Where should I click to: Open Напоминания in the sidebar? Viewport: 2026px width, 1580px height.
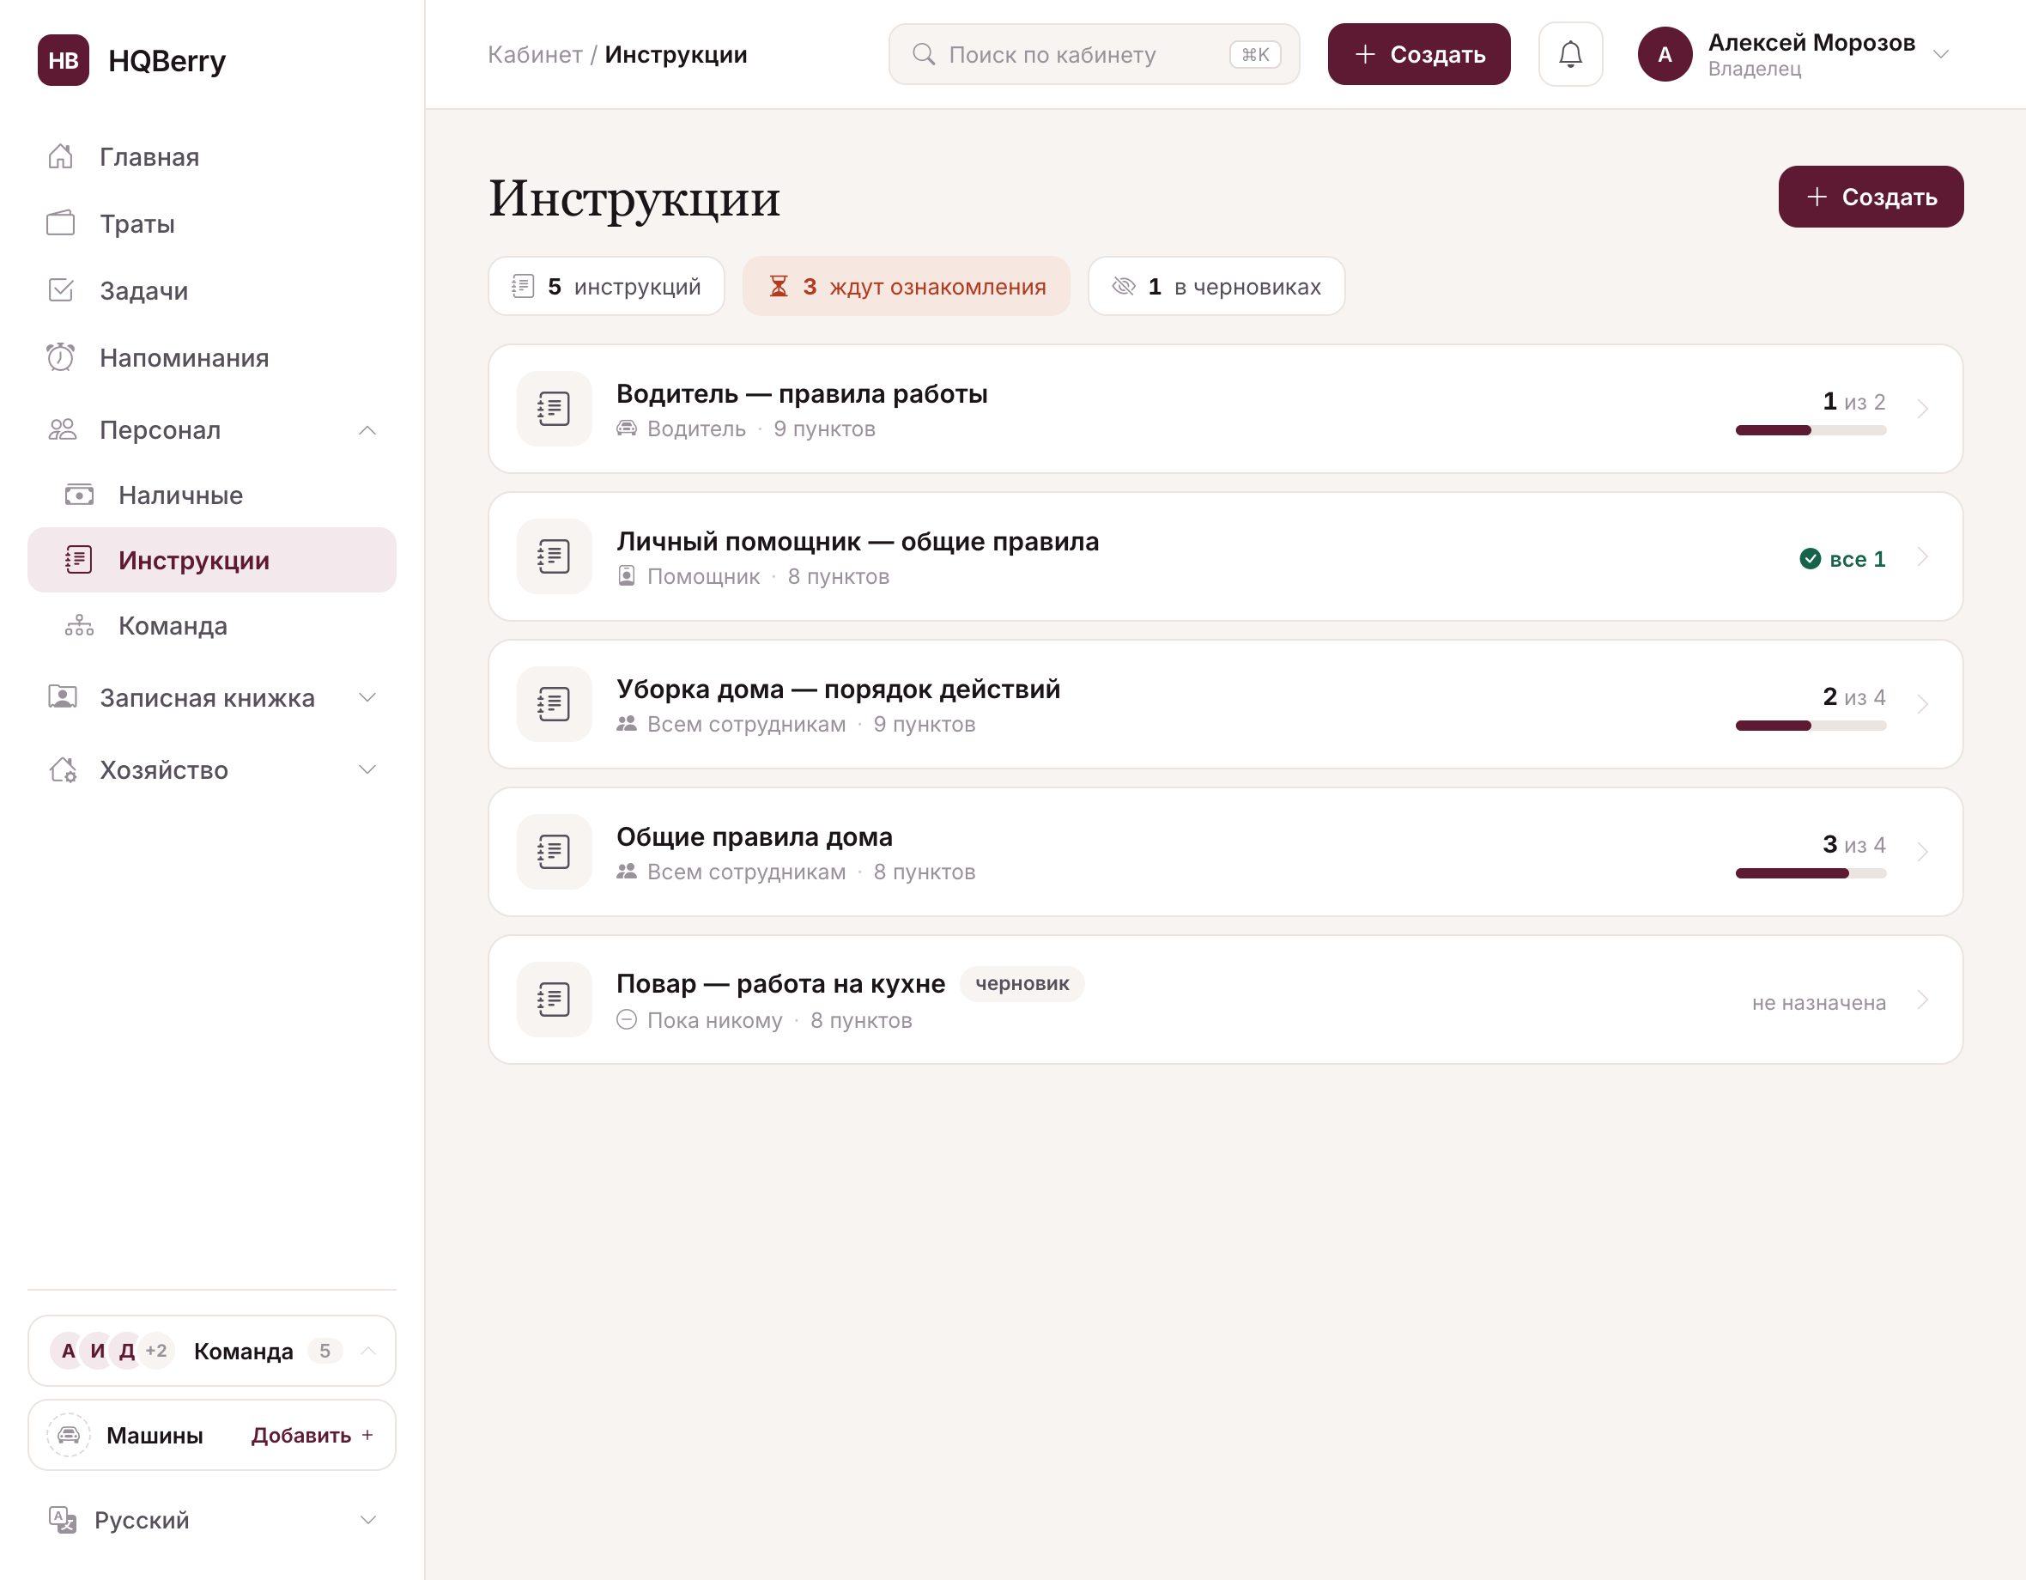tap(211, 357)
